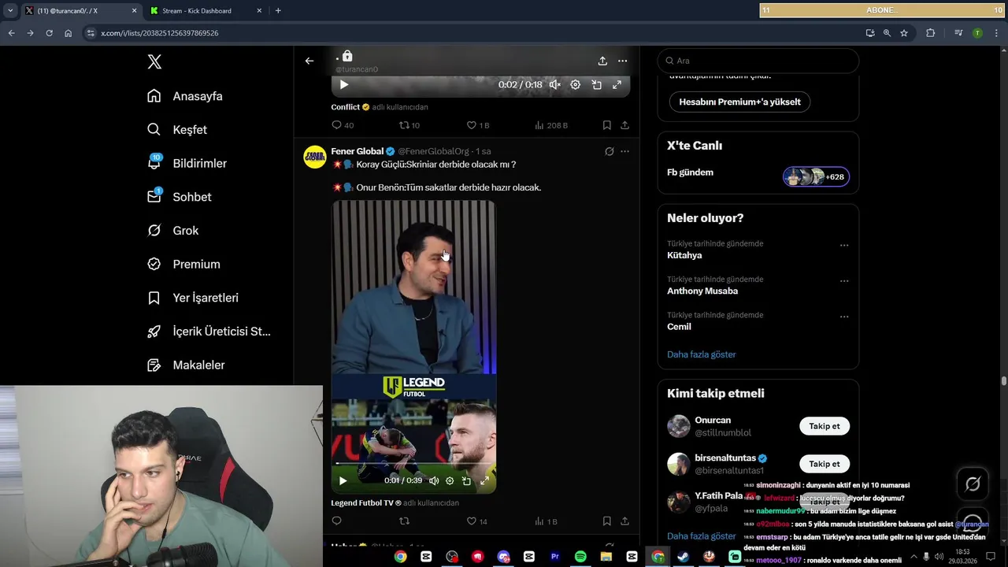Click Hesabını Premium+'a yükselt button
The height and width of the screenshot is (567, 1008).
(739, 102)
